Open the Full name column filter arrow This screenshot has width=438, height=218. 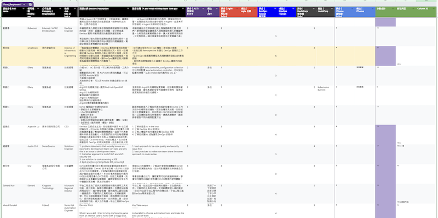(24, 9)
